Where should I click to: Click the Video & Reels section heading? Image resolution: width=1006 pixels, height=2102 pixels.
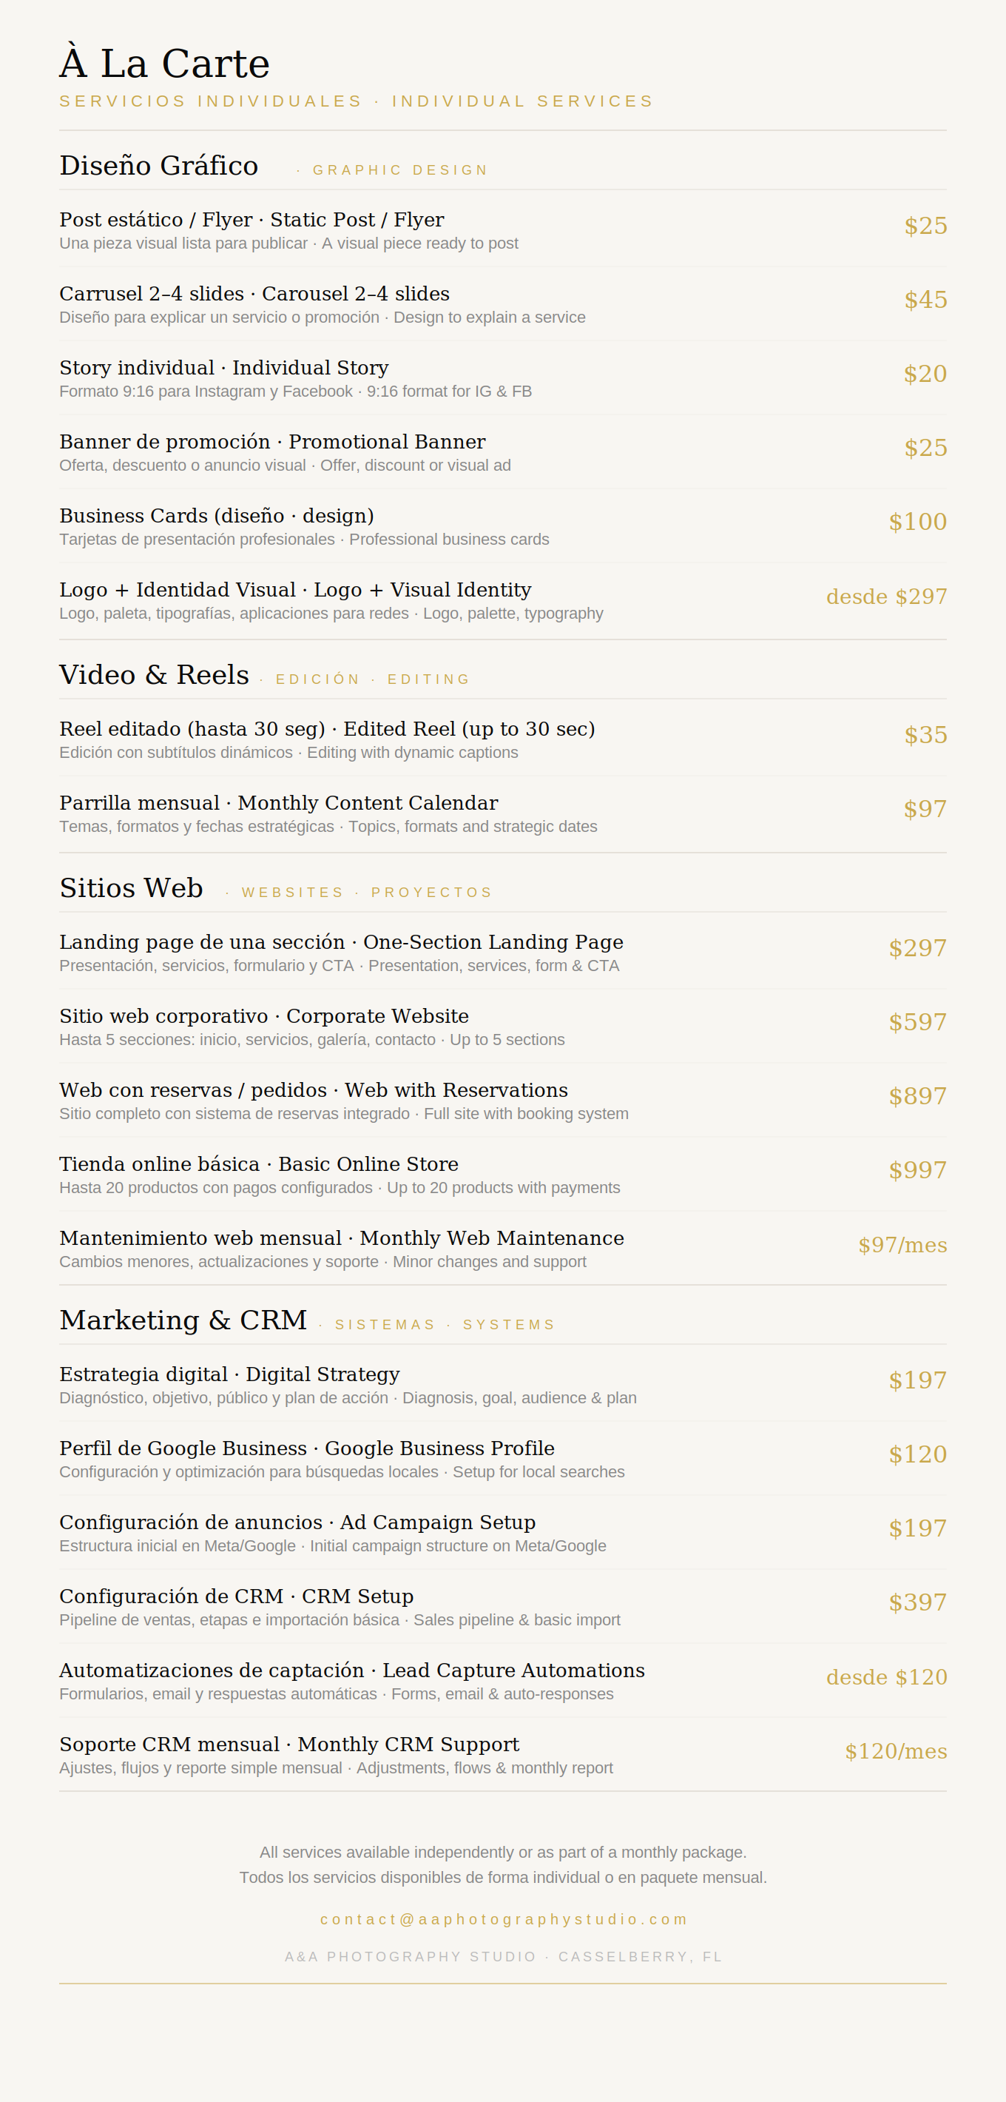[x=154, y=674]
